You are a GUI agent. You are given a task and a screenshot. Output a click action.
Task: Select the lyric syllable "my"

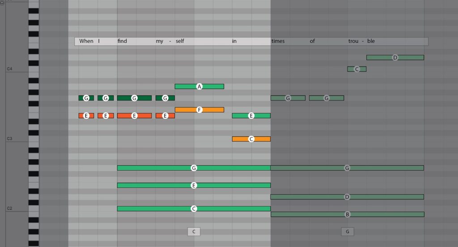[160, 41]
